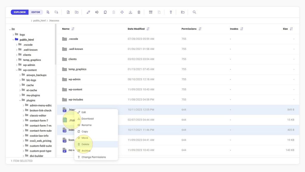
Task: Select classic-editor in the plugins tree
Action: [x=38, y=116]
